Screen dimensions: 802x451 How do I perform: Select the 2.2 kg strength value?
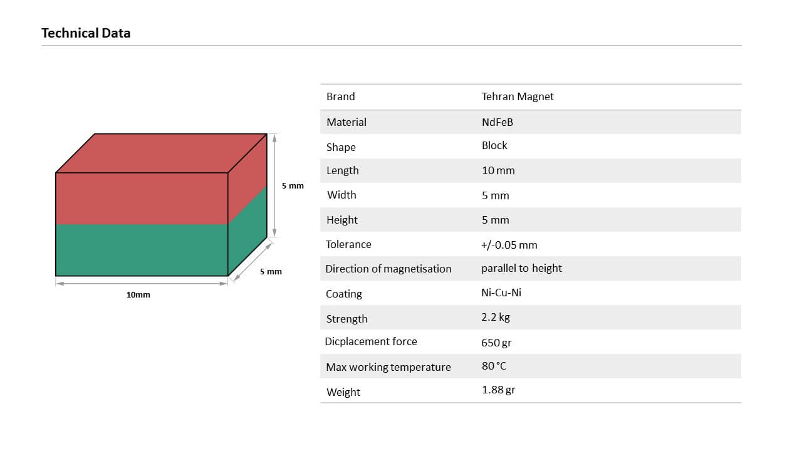click(x=496, y=317)
